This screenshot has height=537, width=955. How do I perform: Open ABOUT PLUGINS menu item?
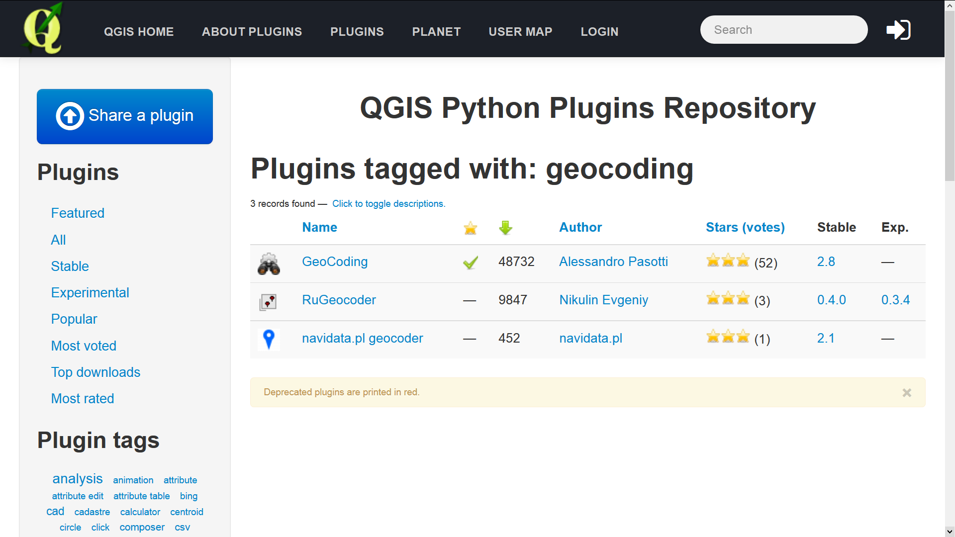point(252,32)
